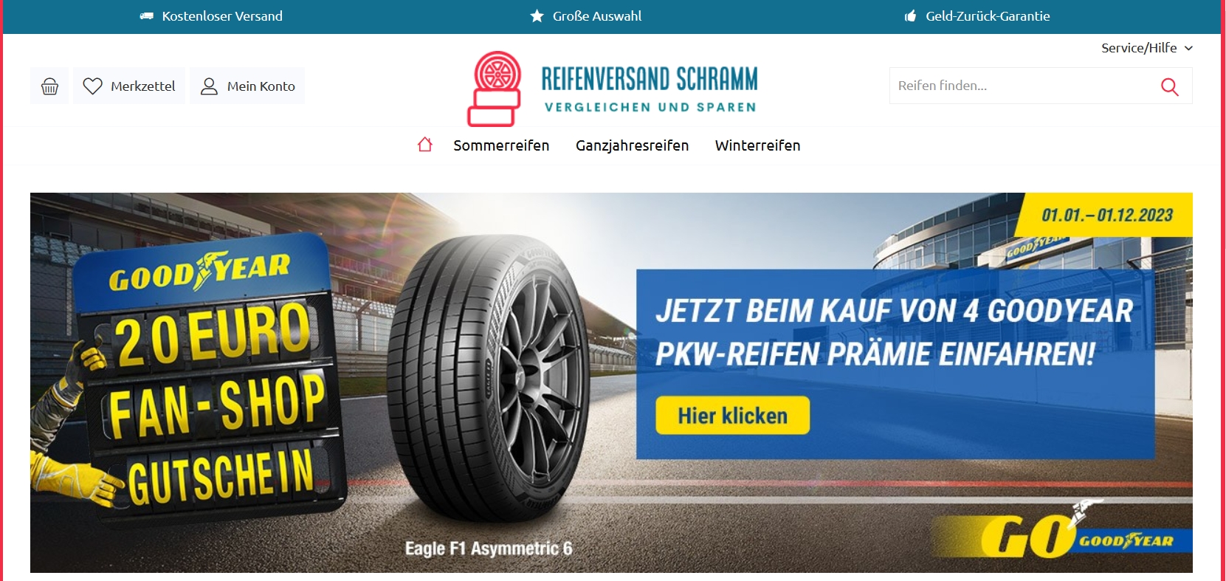Click the Merkzettel heart icon
The image size is (1226, 581).
tap(92, 86)
